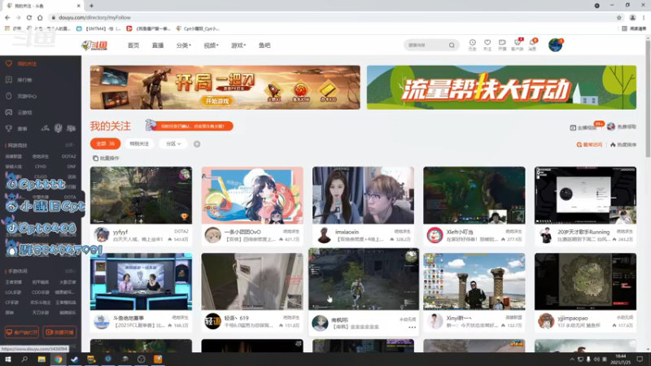This screenshot has width=651, height=366.
Task: Open 主播视频 streamer videos icon
Action: 573,128
